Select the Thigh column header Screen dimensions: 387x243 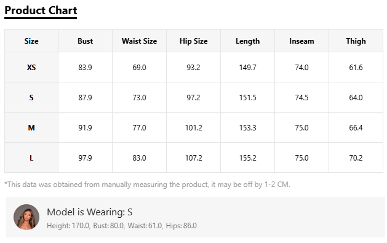point(356,41)
